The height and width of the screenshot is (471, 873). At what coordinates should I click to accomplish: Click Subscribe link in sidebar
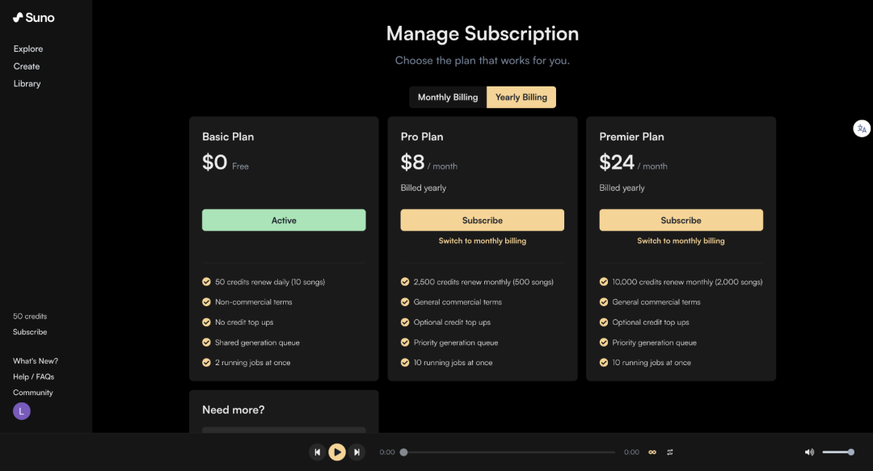tap(30, 332)
